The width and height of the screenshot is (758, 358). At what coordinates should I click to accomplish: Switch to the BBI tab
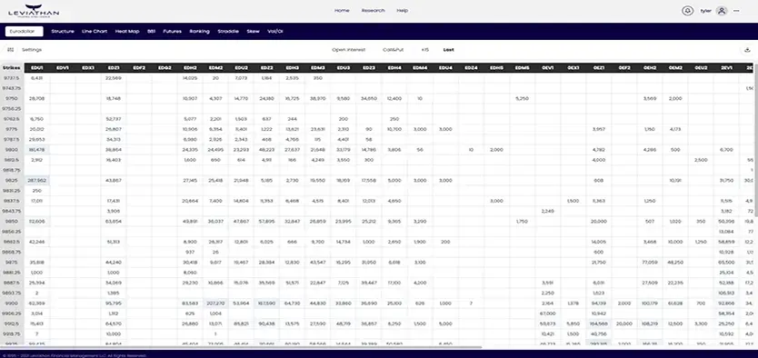151,32
